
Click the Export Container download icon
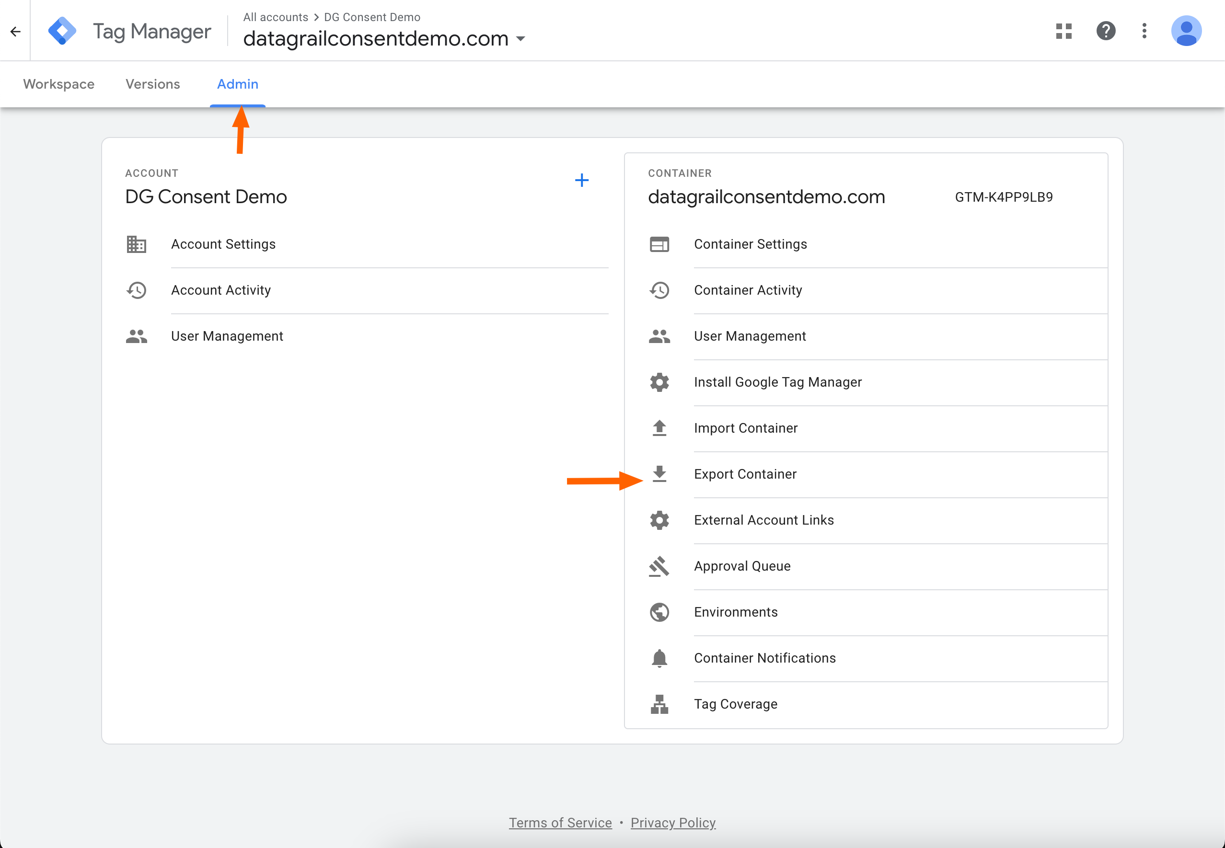(659, 474)
